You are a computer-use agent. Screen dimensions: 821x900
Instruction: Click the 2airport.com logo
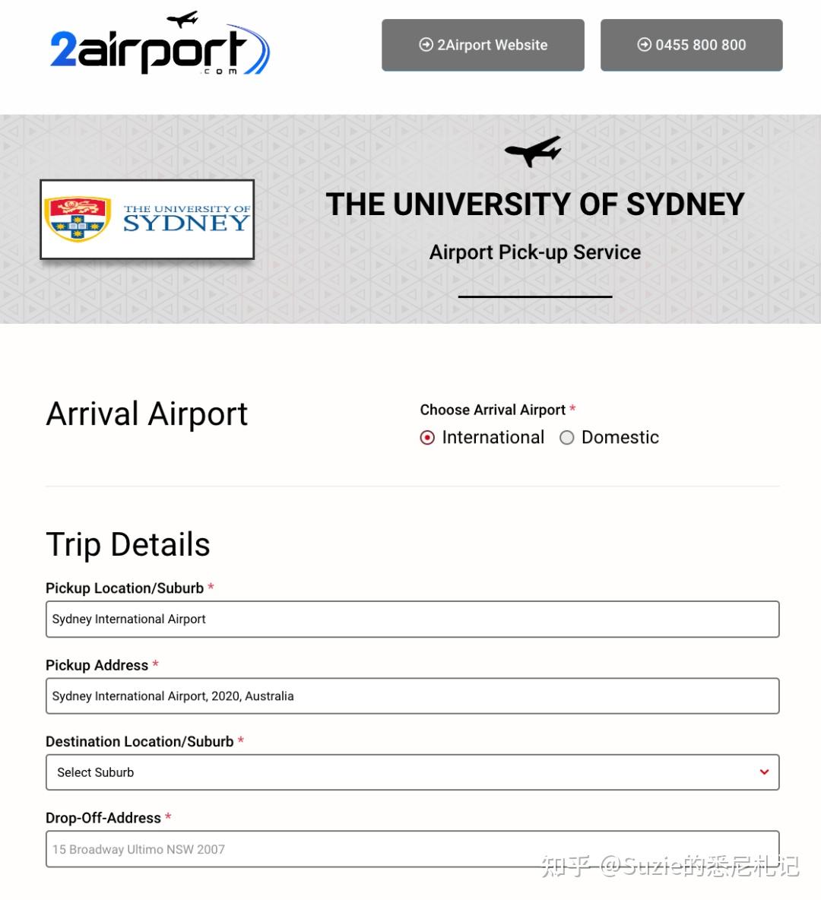point(160,47)
